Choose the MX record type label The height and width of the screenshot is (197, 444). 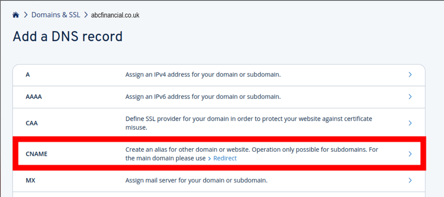click(30, 180)
